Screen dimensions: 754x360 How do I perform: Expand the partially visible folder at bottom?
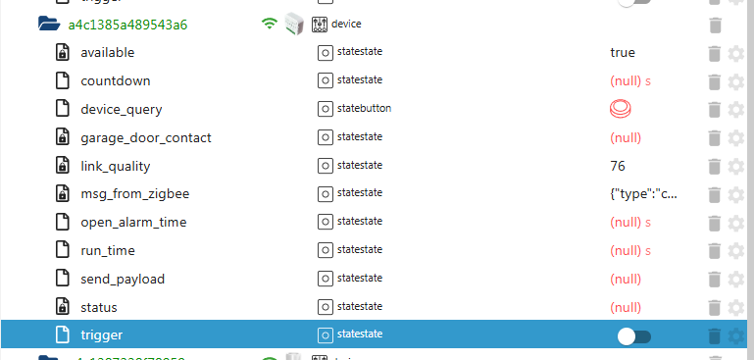(x=49, y=358)
